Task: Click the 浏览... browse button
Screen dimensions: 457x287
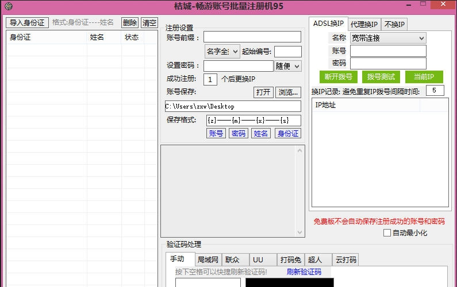Action: 288,92
